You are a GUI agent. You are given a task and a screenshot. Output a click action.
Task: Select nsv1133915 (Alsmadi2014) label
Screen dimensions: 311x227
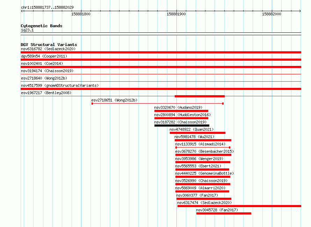[200, 144]
